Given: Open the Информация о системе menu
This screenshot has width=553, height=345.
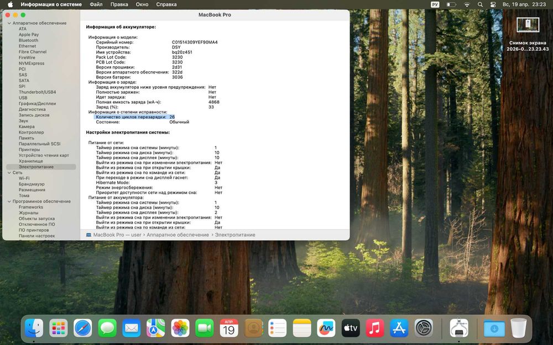Looking at the screenshot, I should click(51, 4).
